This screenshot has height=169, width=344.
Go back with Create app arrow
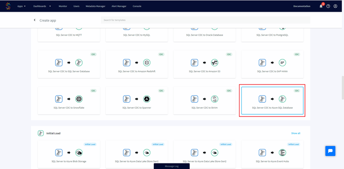34,20
